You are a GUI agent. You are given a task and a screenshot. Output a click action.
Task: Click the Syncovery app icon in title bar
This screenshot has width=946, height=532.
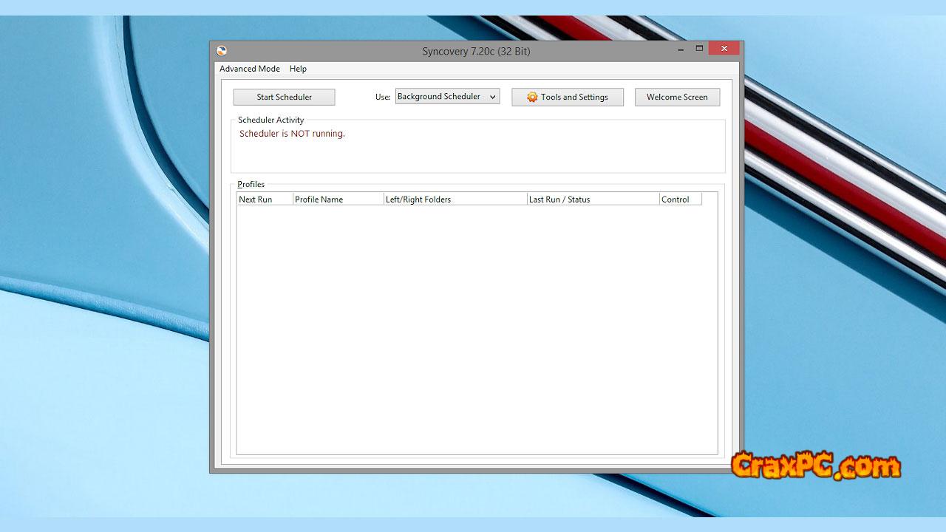click(222, 51)
